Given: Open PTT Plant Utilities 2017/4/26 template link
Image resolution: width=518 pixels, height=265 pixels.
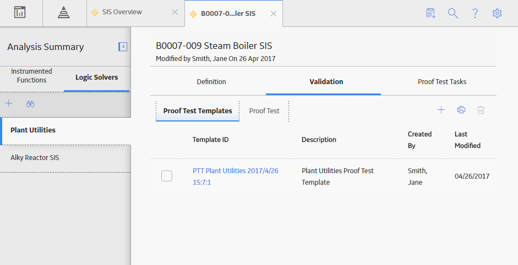Looking at the screenshot, I should 236,176.
